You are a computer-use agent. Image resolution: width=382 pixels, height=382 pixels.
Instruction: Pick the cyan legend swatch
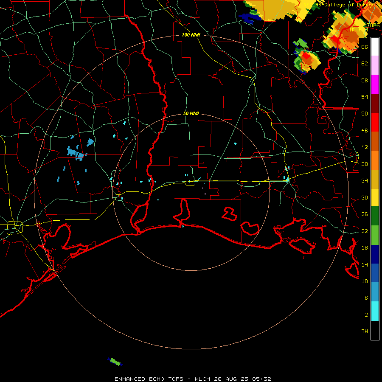[375, 311]
